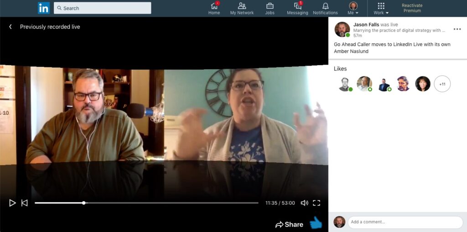This screenshot has height=232, width=467.
Task: View fifth liker's profile picture
Action: point(423,84)
